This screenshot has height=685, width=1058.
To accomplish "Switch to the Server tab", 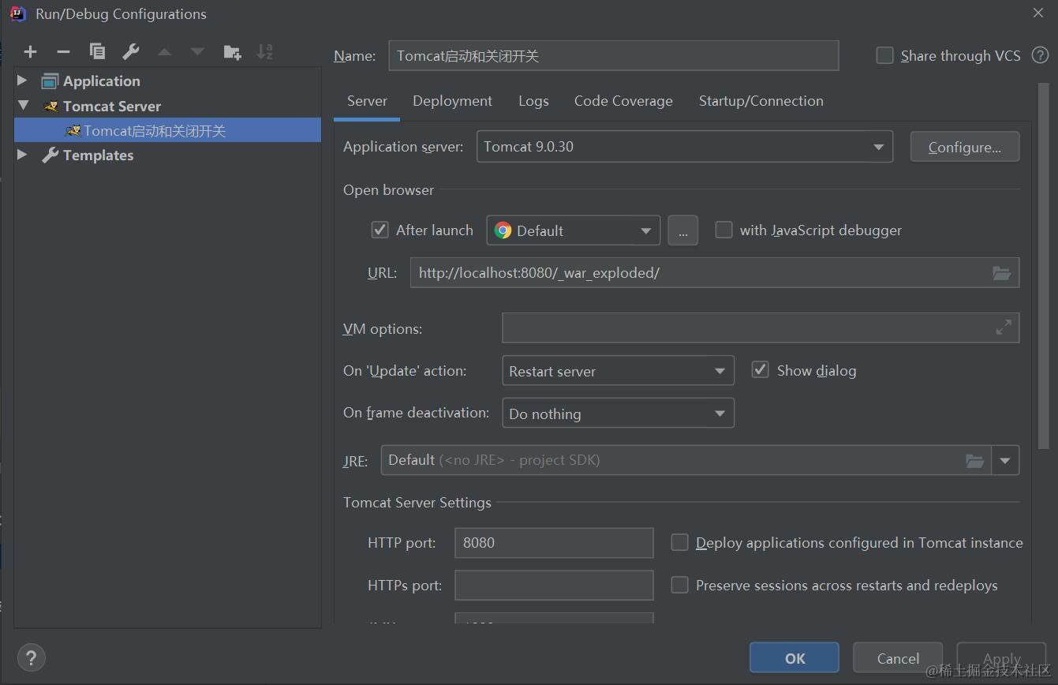I will [x=367, y=101].
